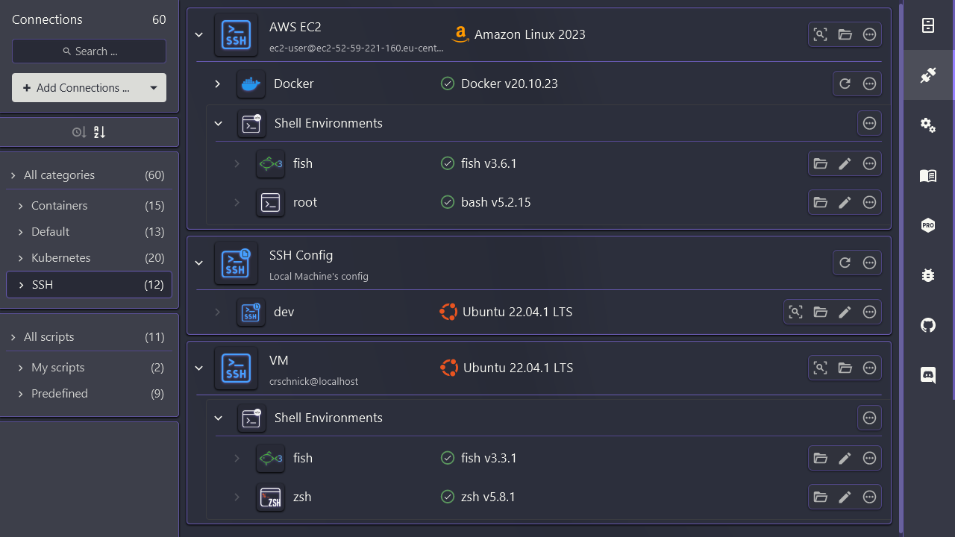Click the scan icon in dev row
The image size is (955, 537).
point(795,312)
